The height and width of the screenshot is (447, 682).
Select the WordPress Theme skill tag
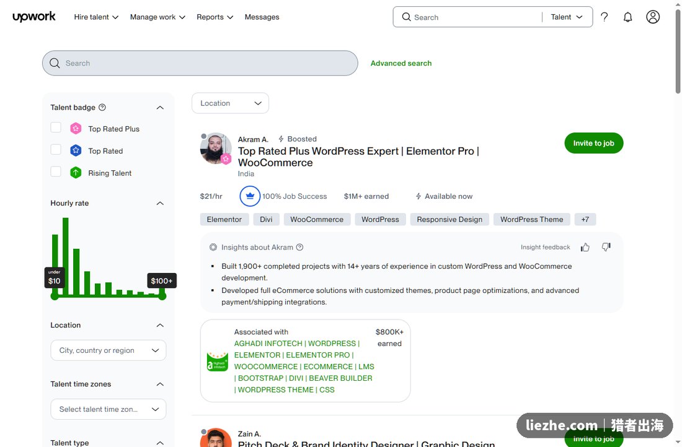531,219
